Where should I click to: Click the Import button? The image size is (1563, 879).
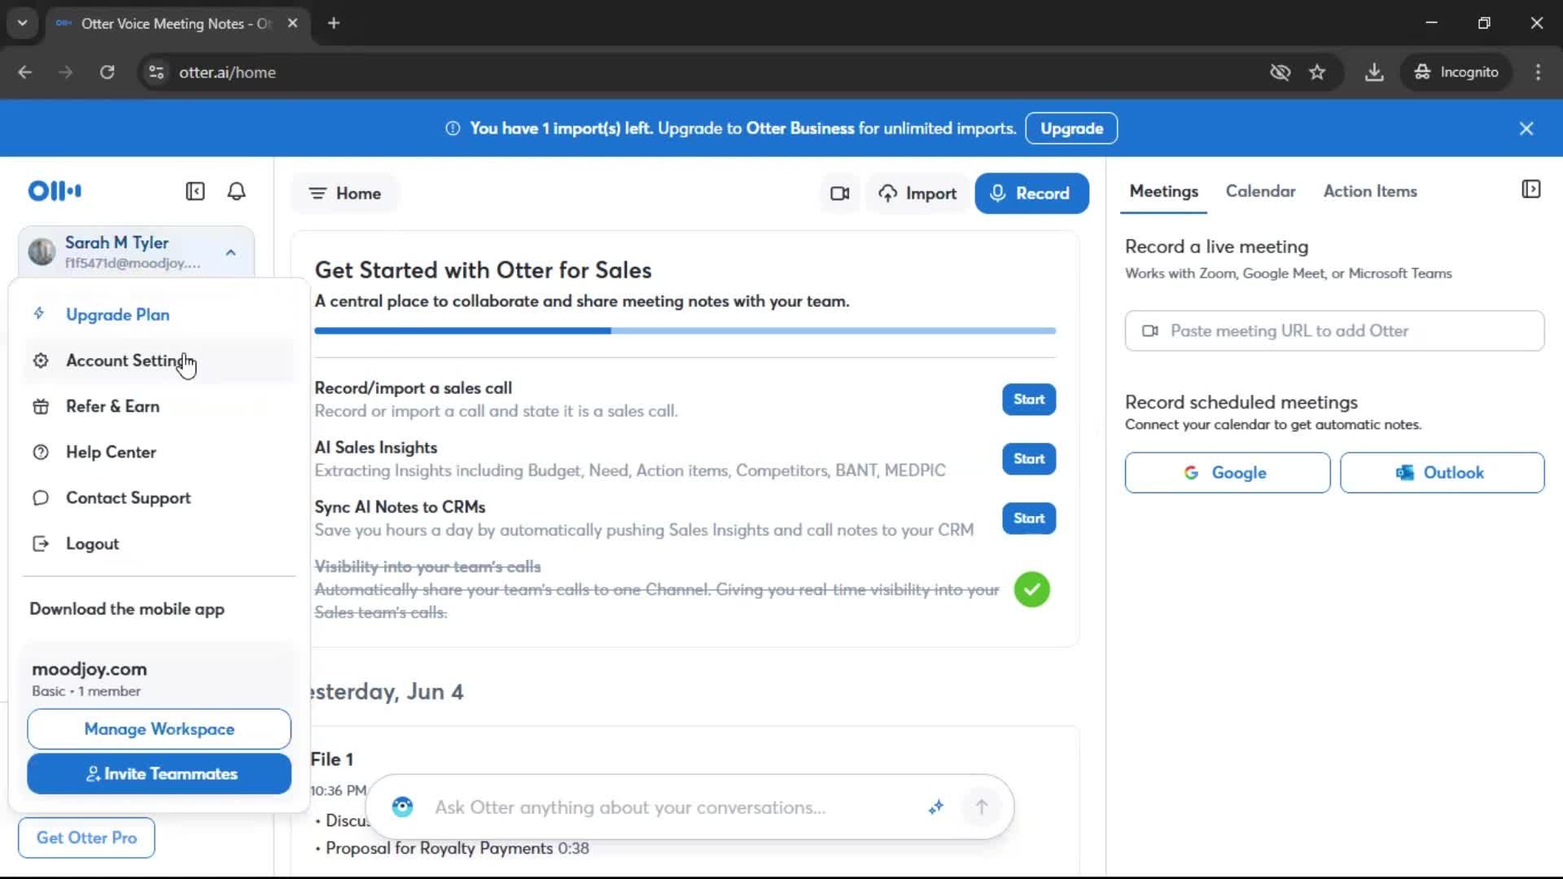917,194
